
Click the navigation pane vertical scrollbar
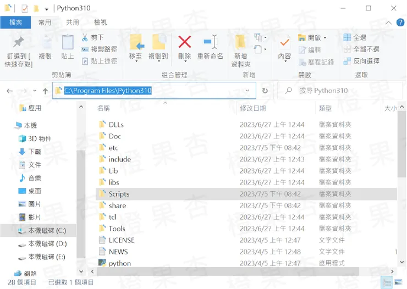click(x=81, y=203)
